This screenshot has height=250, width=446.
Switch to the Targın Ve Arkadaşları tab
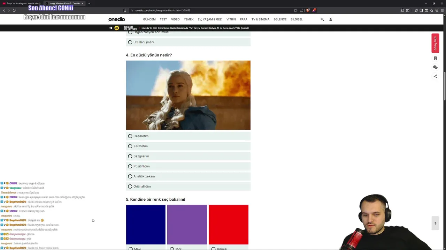pyautogui.click(x=22, y=3)
